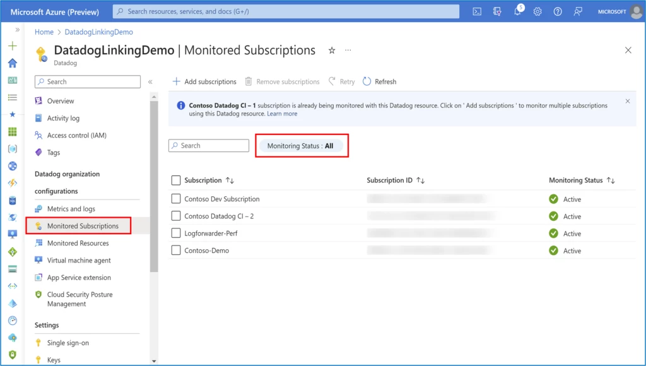Open the feedback icon in top bar

(578, 11)
